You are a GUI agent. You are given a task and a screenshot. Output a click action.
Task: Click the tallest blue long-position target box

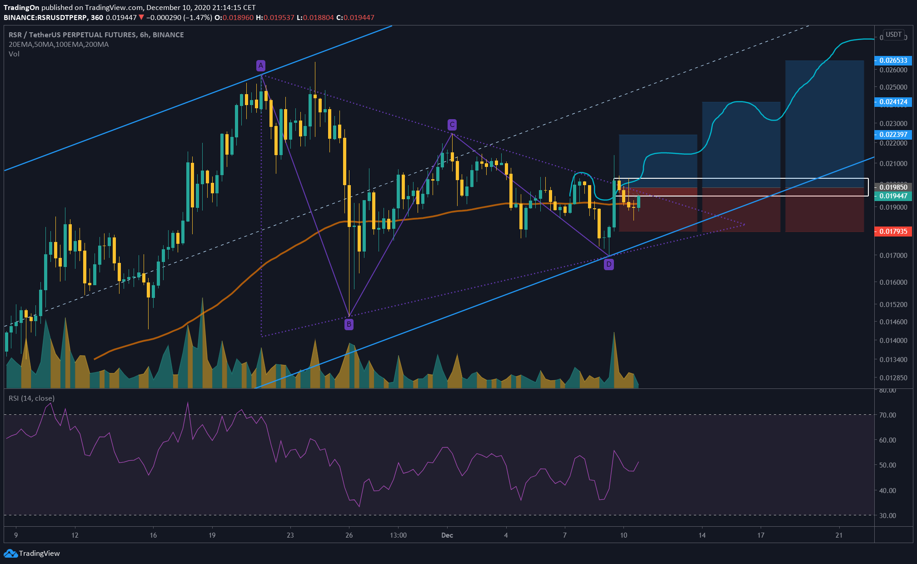pyautogui.click(x=824, y=124)
